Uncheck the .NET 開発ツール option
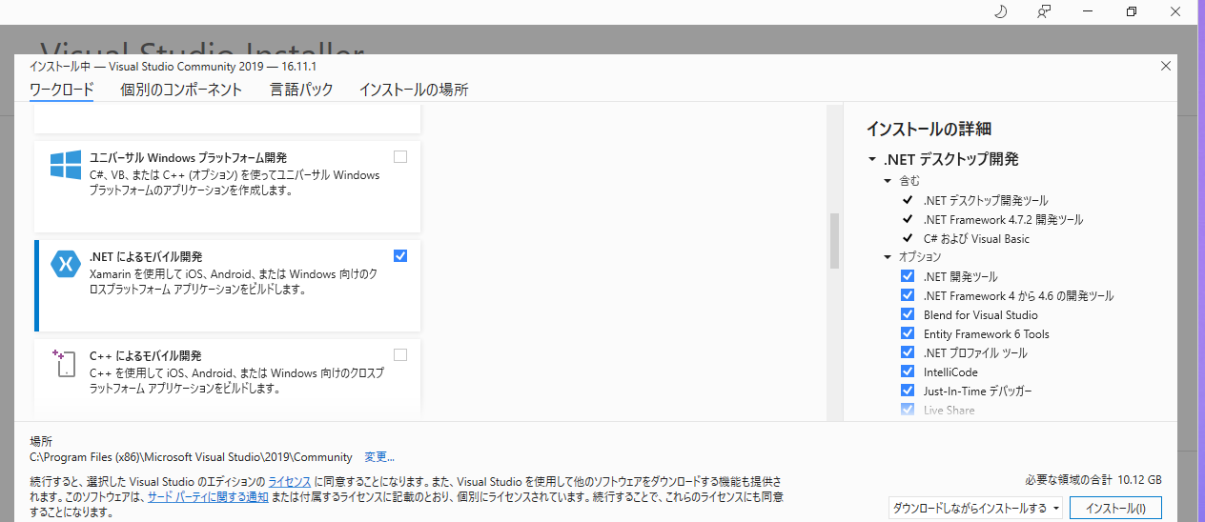The height and width of the screenshot is (522, 1205). pos(908,276)
